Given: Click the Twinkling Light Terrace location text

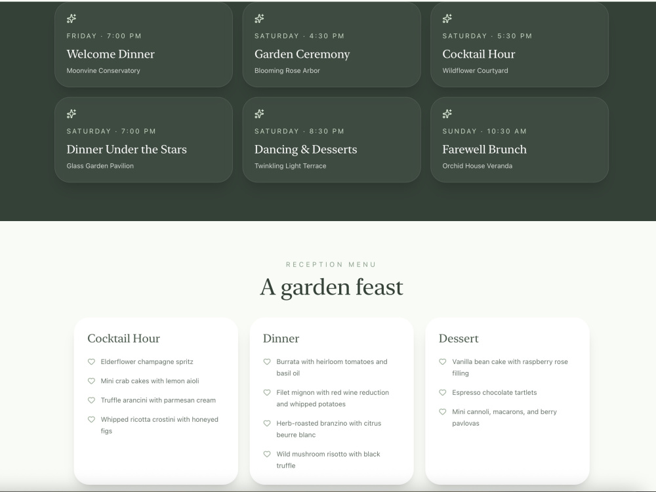Looking at the screenshot, I should pos(291,166).
